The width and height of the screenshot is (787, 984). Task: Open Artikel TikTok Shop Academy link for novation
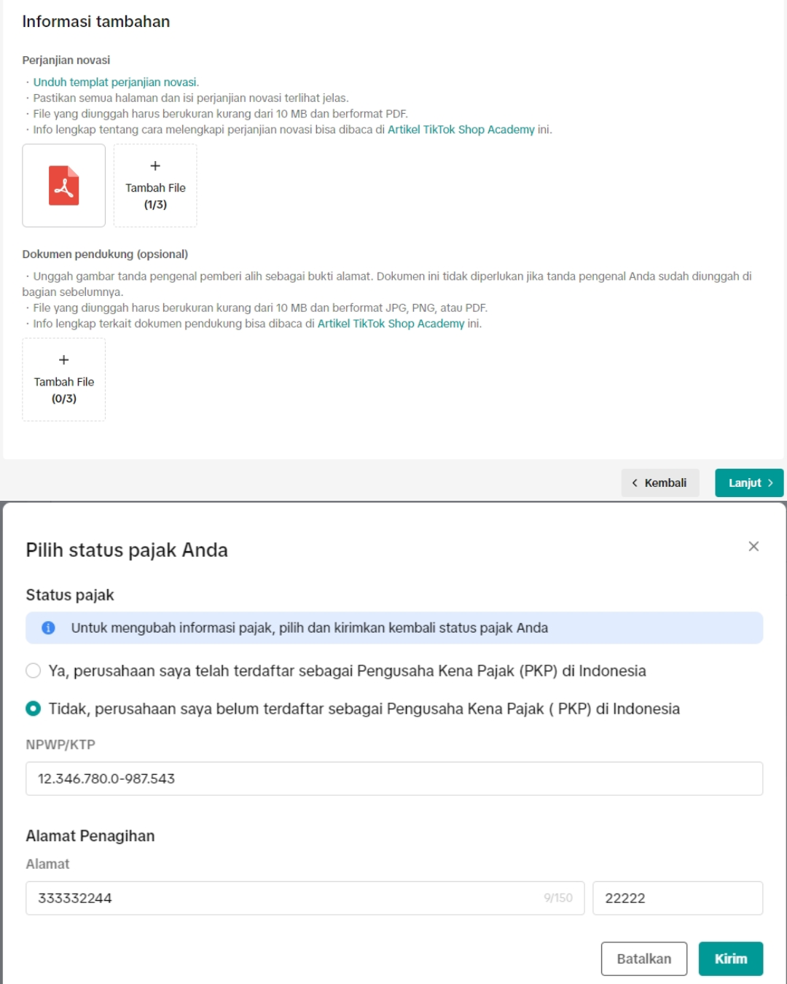[461, 130]
